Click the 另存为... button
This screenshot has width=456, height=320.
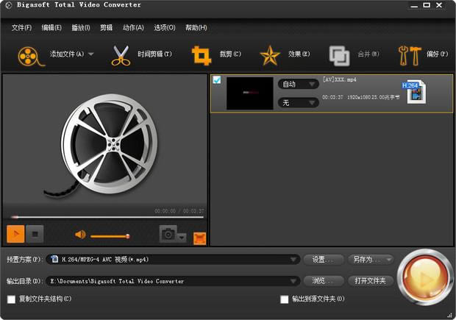(371, 259)
